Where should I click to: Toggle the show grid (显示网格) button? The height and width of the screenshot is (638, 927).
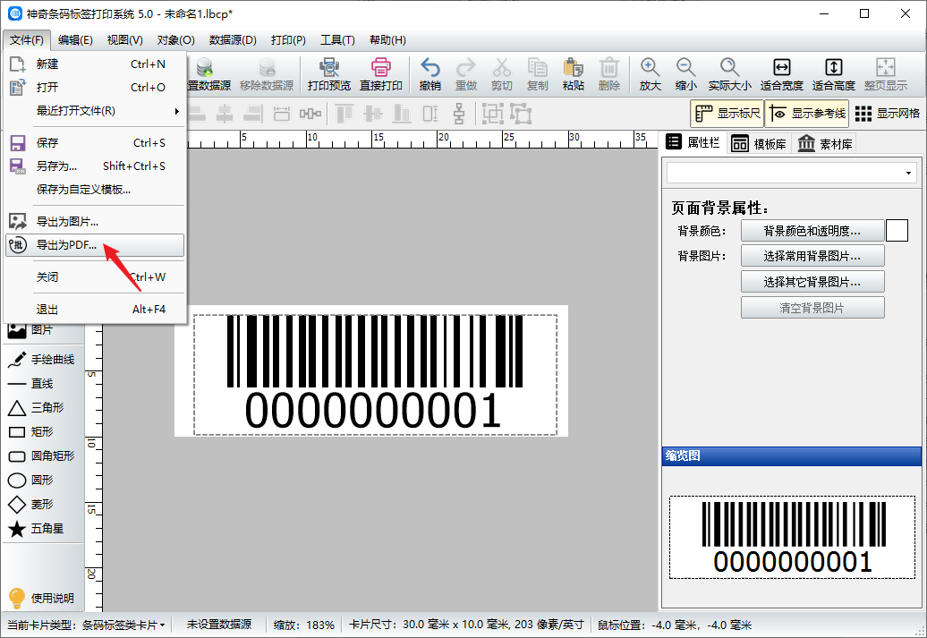pyautogui.click(x=887, y=113)
